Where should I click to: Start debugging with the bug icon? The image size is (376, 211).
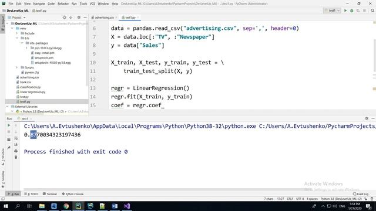[x=351, y=11]
